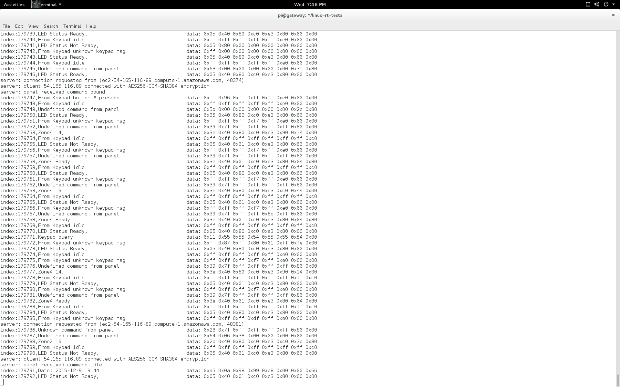Open the Edit menu
Image resolution: width=620 pixels, height=387 pixels.
(19, 26)
